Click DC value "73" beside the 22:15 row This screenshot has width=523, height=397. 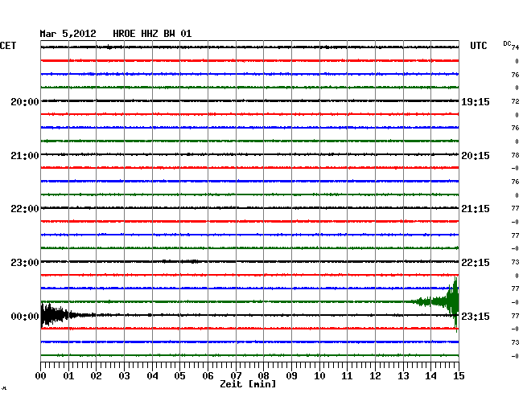515,262
